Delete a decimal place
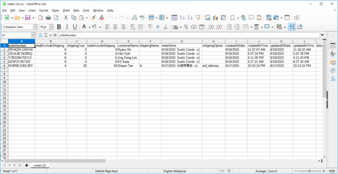Viewport: 338px width, 174px height. 219,27
